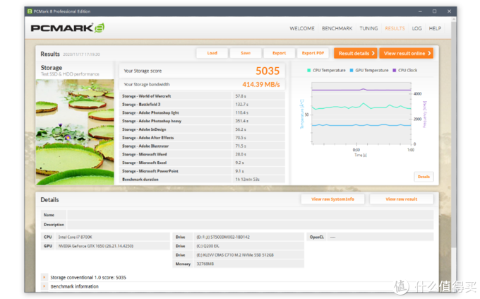Select Storage - Adobe Photoshop heavy row
Viewport: 480px width, 299px height.
click(x=202, y=121)
